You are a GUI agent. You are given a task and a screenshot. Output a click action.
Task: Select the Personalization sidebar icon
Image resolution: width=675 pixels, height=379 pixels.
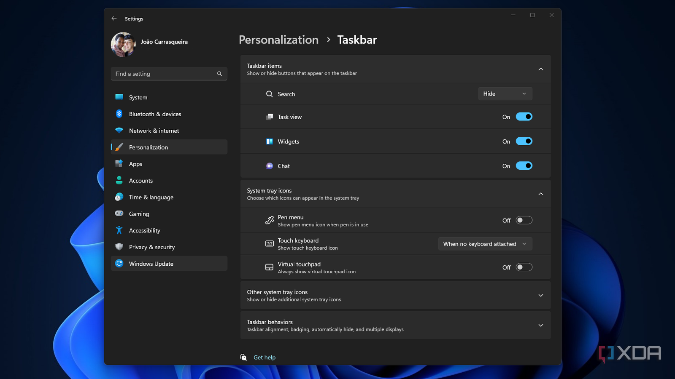coord(119,147)
